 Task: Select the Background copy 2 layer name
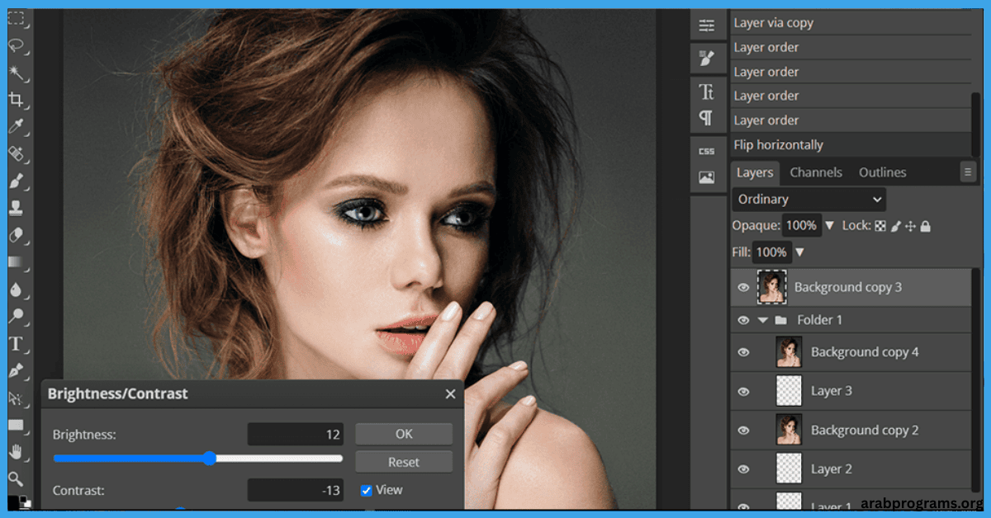coord(865,430)
